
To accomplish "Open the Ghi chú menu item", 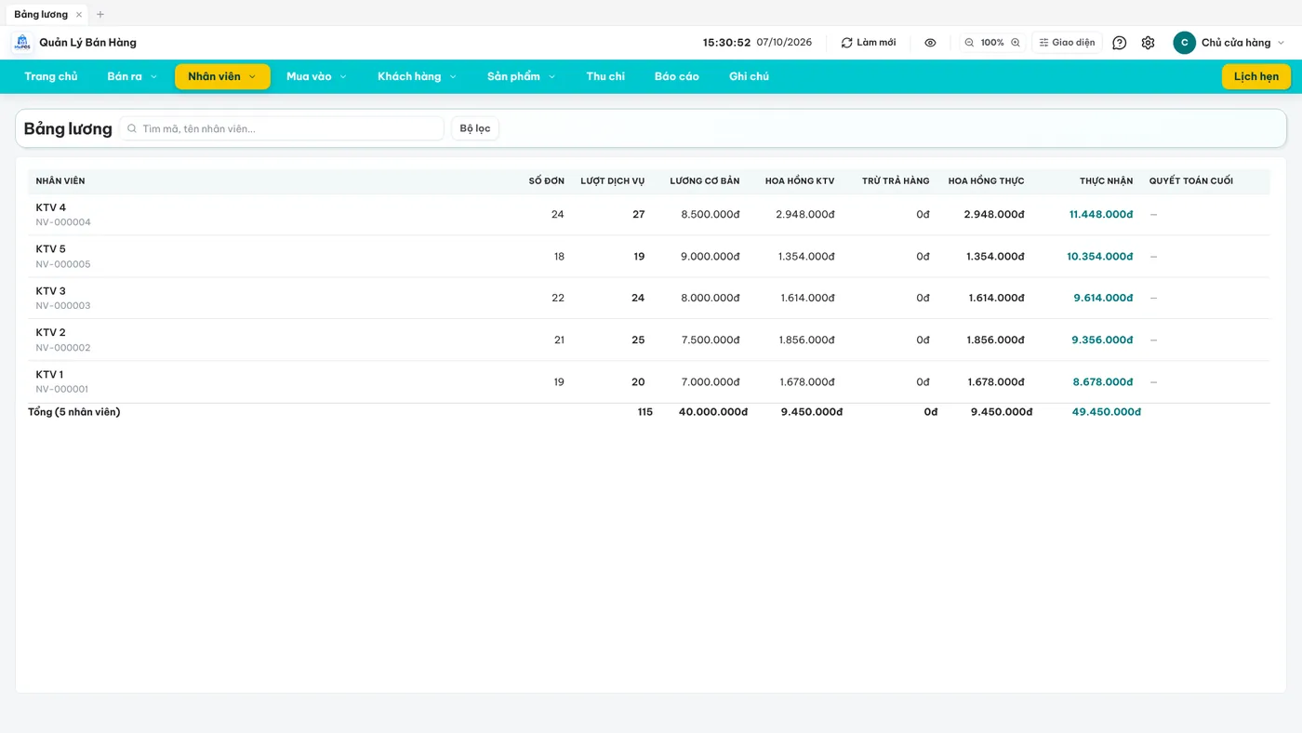I will (x=749, y=76).
